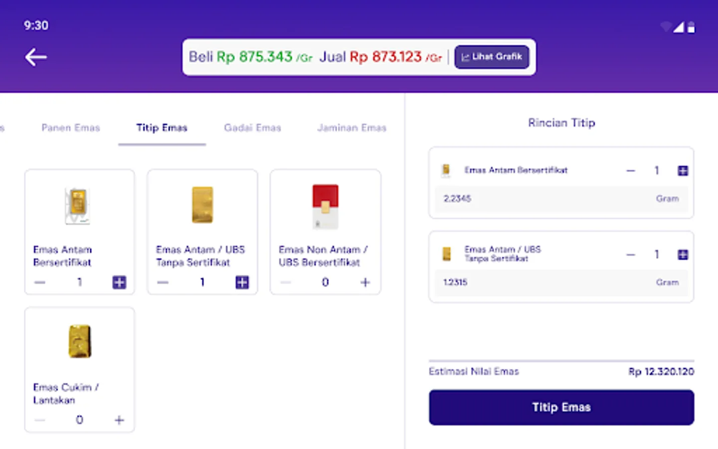
Task: Open the Gadai Emas tab
Action: [x=252, y=128]
